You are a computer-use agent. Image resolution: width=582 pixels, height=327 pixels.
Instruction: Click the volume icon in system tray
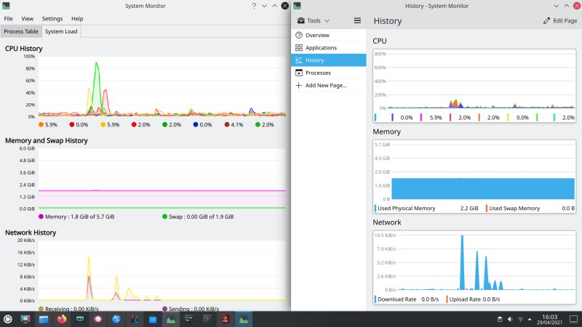coord(509,318)
